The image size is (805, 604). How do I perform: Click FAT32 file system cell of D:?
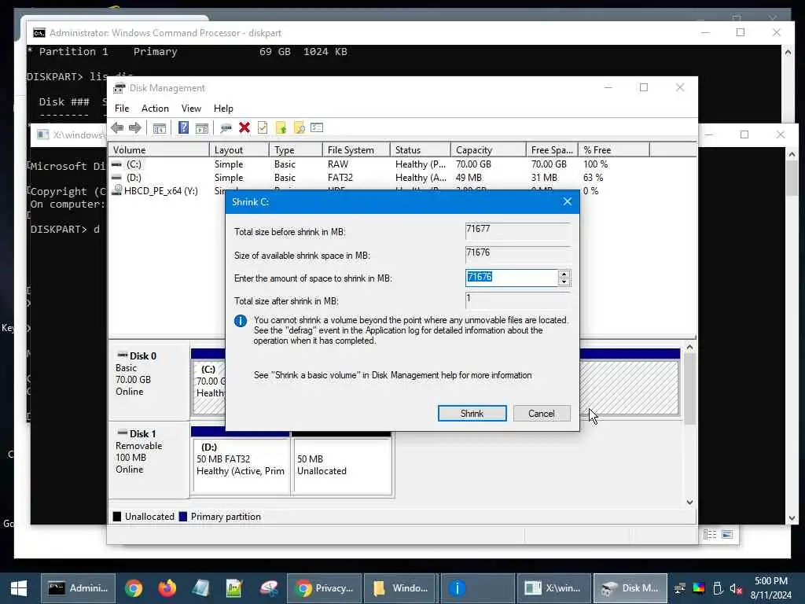pos(340,178)
